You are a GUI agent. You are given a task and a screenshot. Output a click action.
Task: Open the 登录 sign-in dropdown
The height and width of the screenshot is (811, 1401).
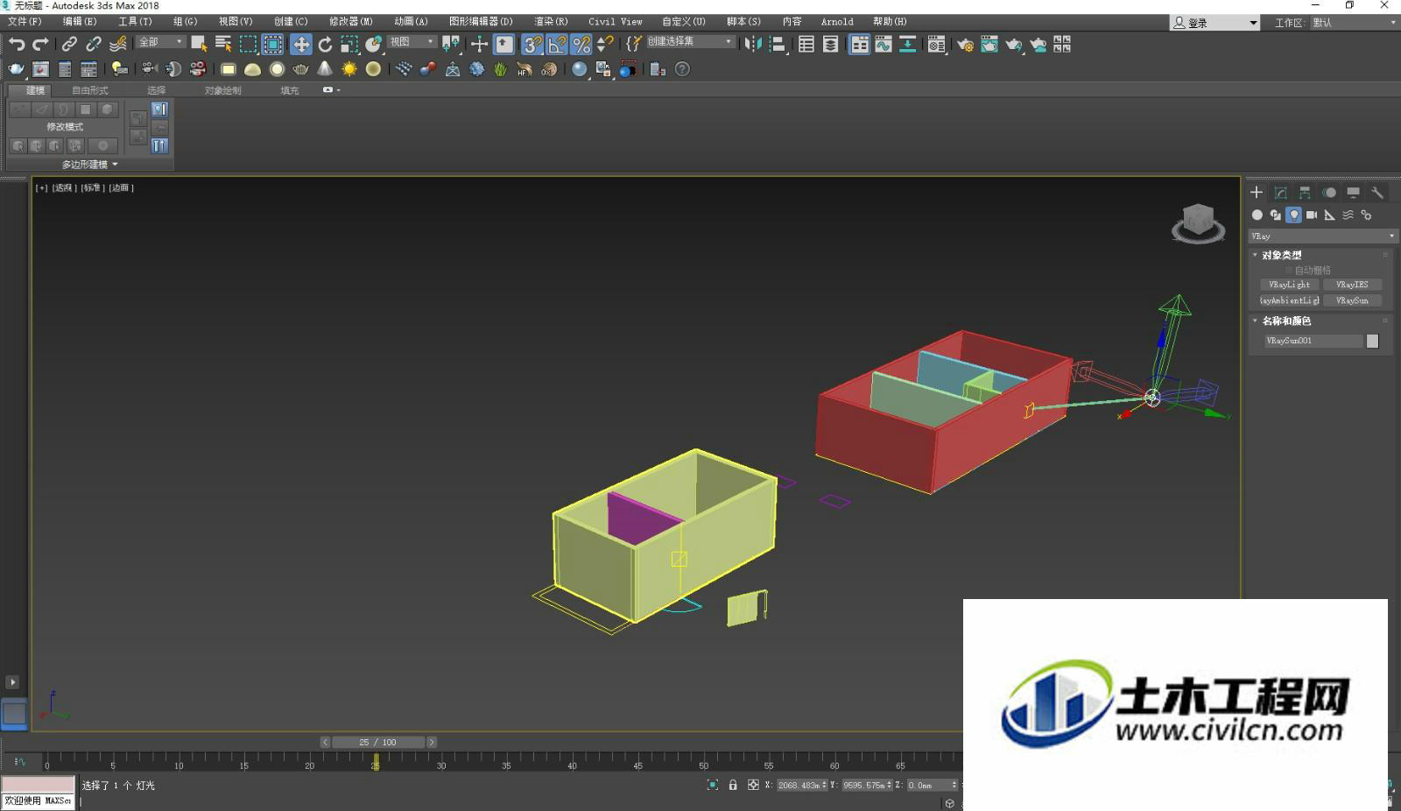pos(1214,23)
